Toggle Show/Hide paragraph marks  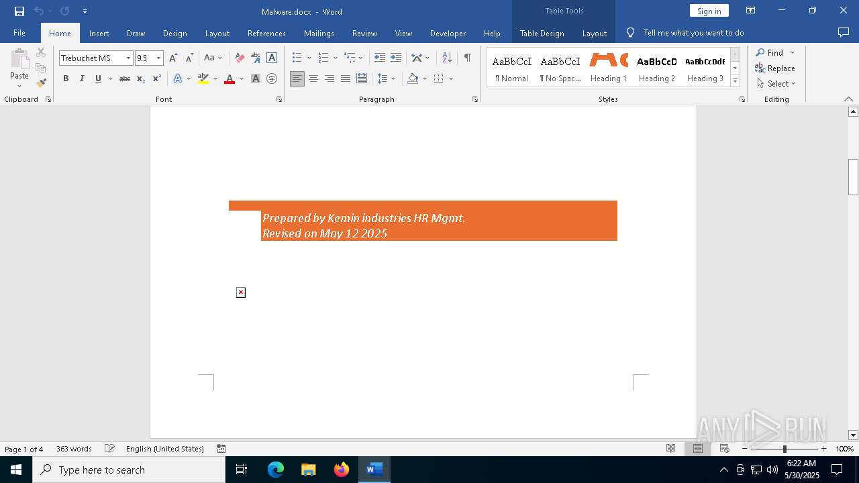click(x=467, y=58)
